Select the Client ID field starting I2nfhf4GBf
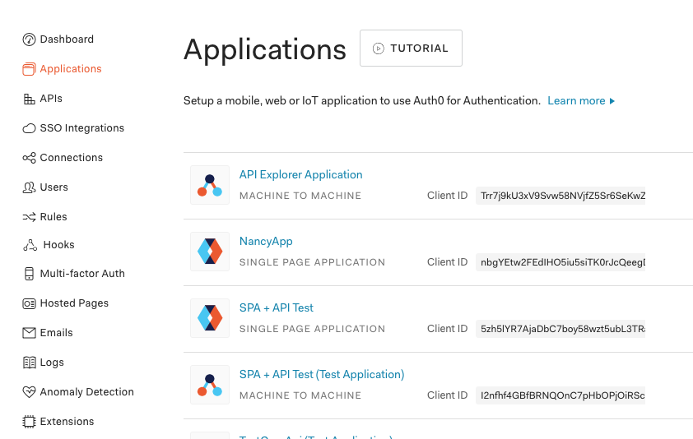The image size is (693, 439). 560,395
